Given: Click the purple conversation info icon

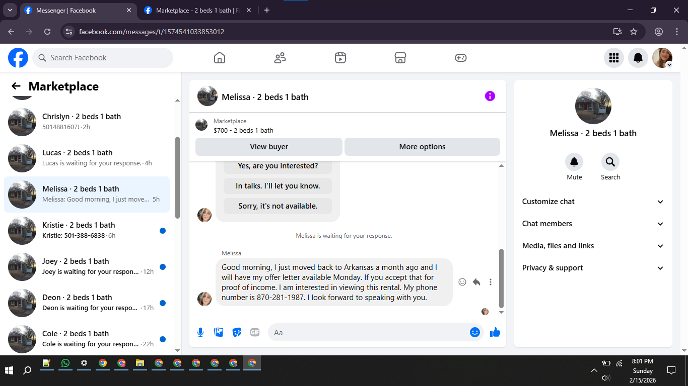Looking at the screenshot, I should [490, 96].
